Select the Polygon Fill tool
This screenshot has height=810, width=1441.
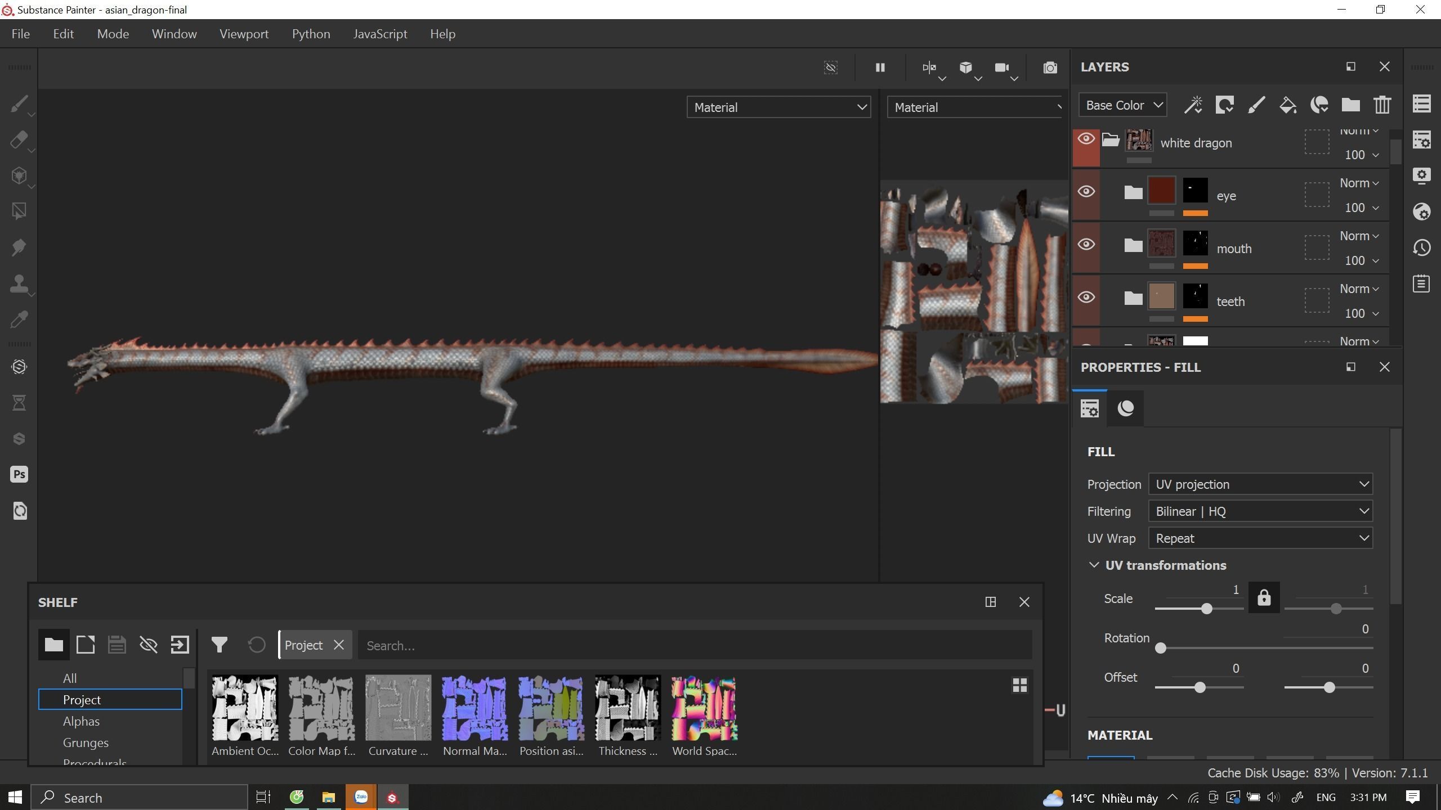(19, 211)
